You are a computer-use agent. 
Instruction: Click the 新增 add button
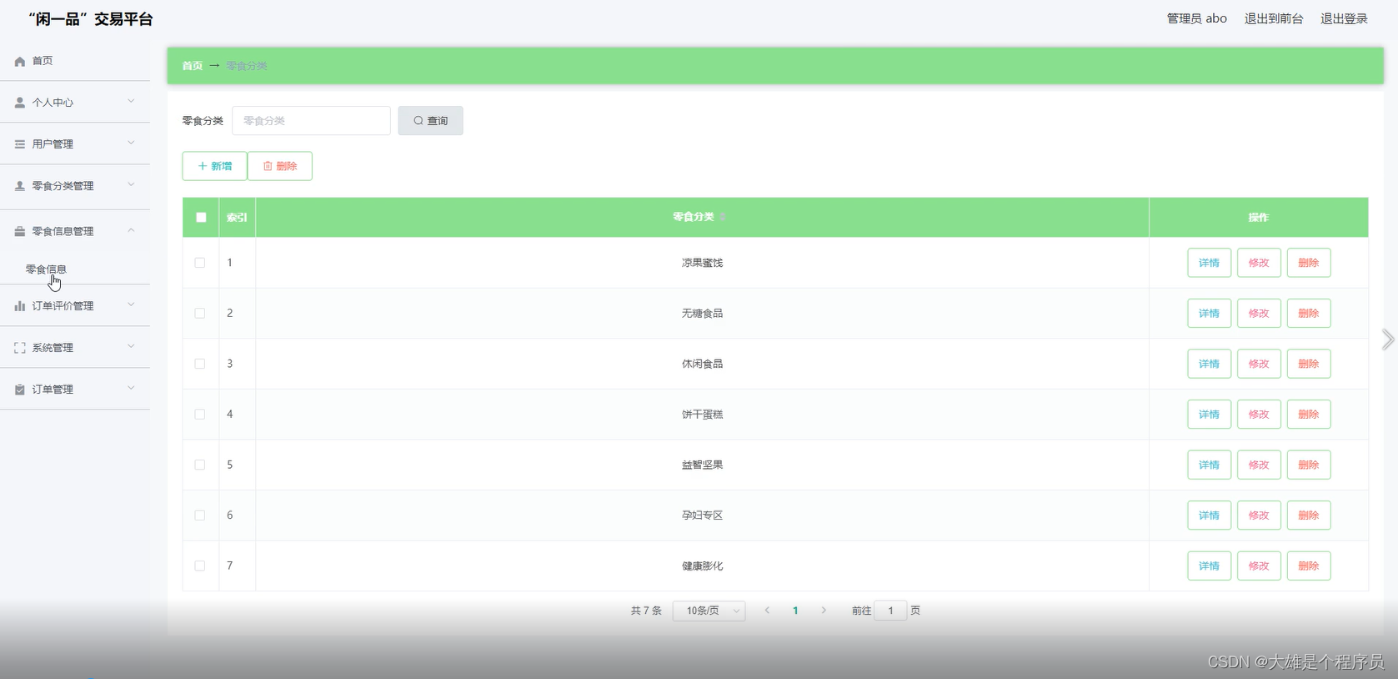pos(215,166)
